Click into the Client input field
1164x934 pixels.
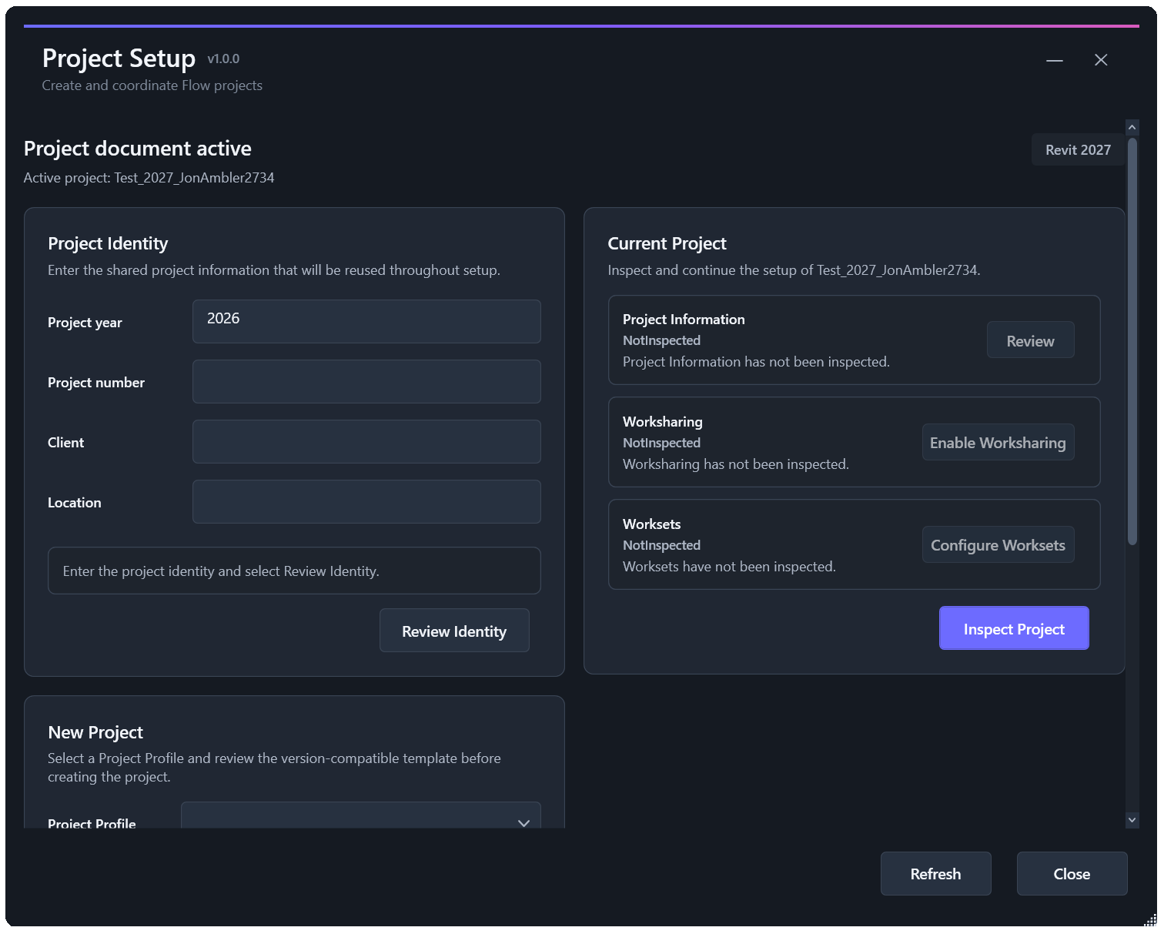[x=366, y=441]
